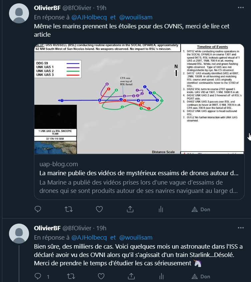Open more options menu of second tweet
Viewport: 251px width, 282px height.
pyautogui.click(x=241, y=228)
